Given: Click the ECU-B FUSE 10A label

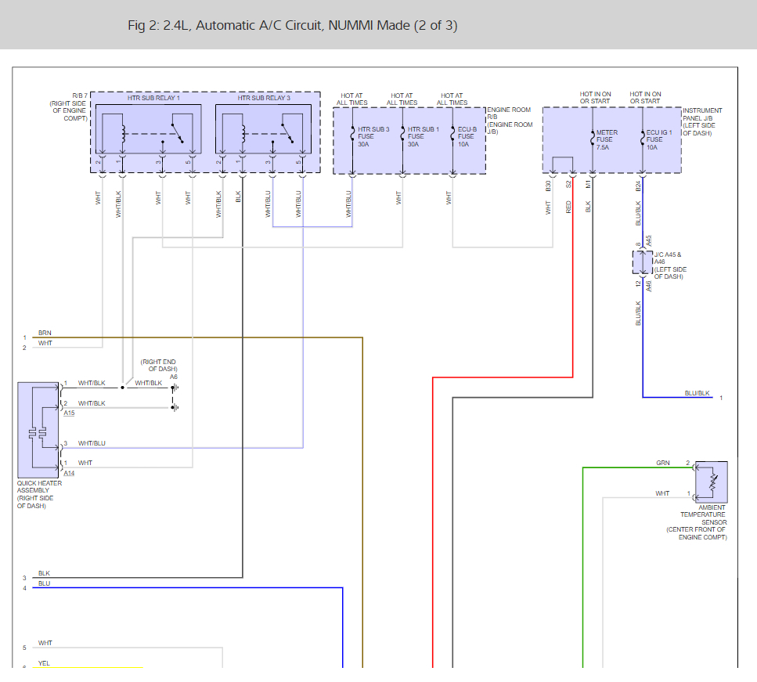Looking at the screenshot, I should 467,137.
